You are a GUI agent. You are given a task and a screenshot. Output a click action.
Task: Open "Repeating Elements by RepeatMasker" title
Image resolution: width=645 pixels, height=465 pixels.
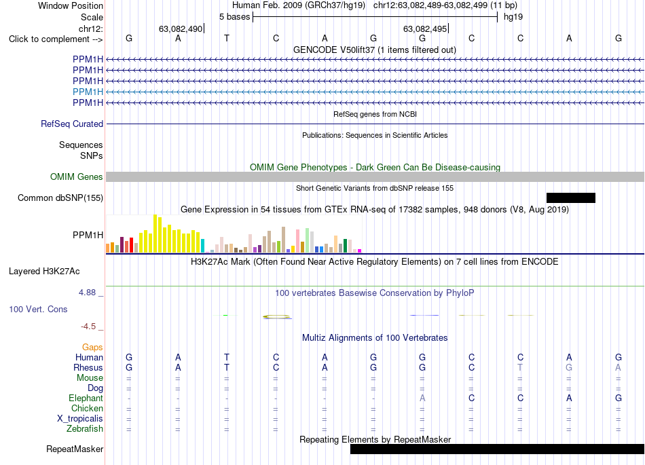[375, 439]
